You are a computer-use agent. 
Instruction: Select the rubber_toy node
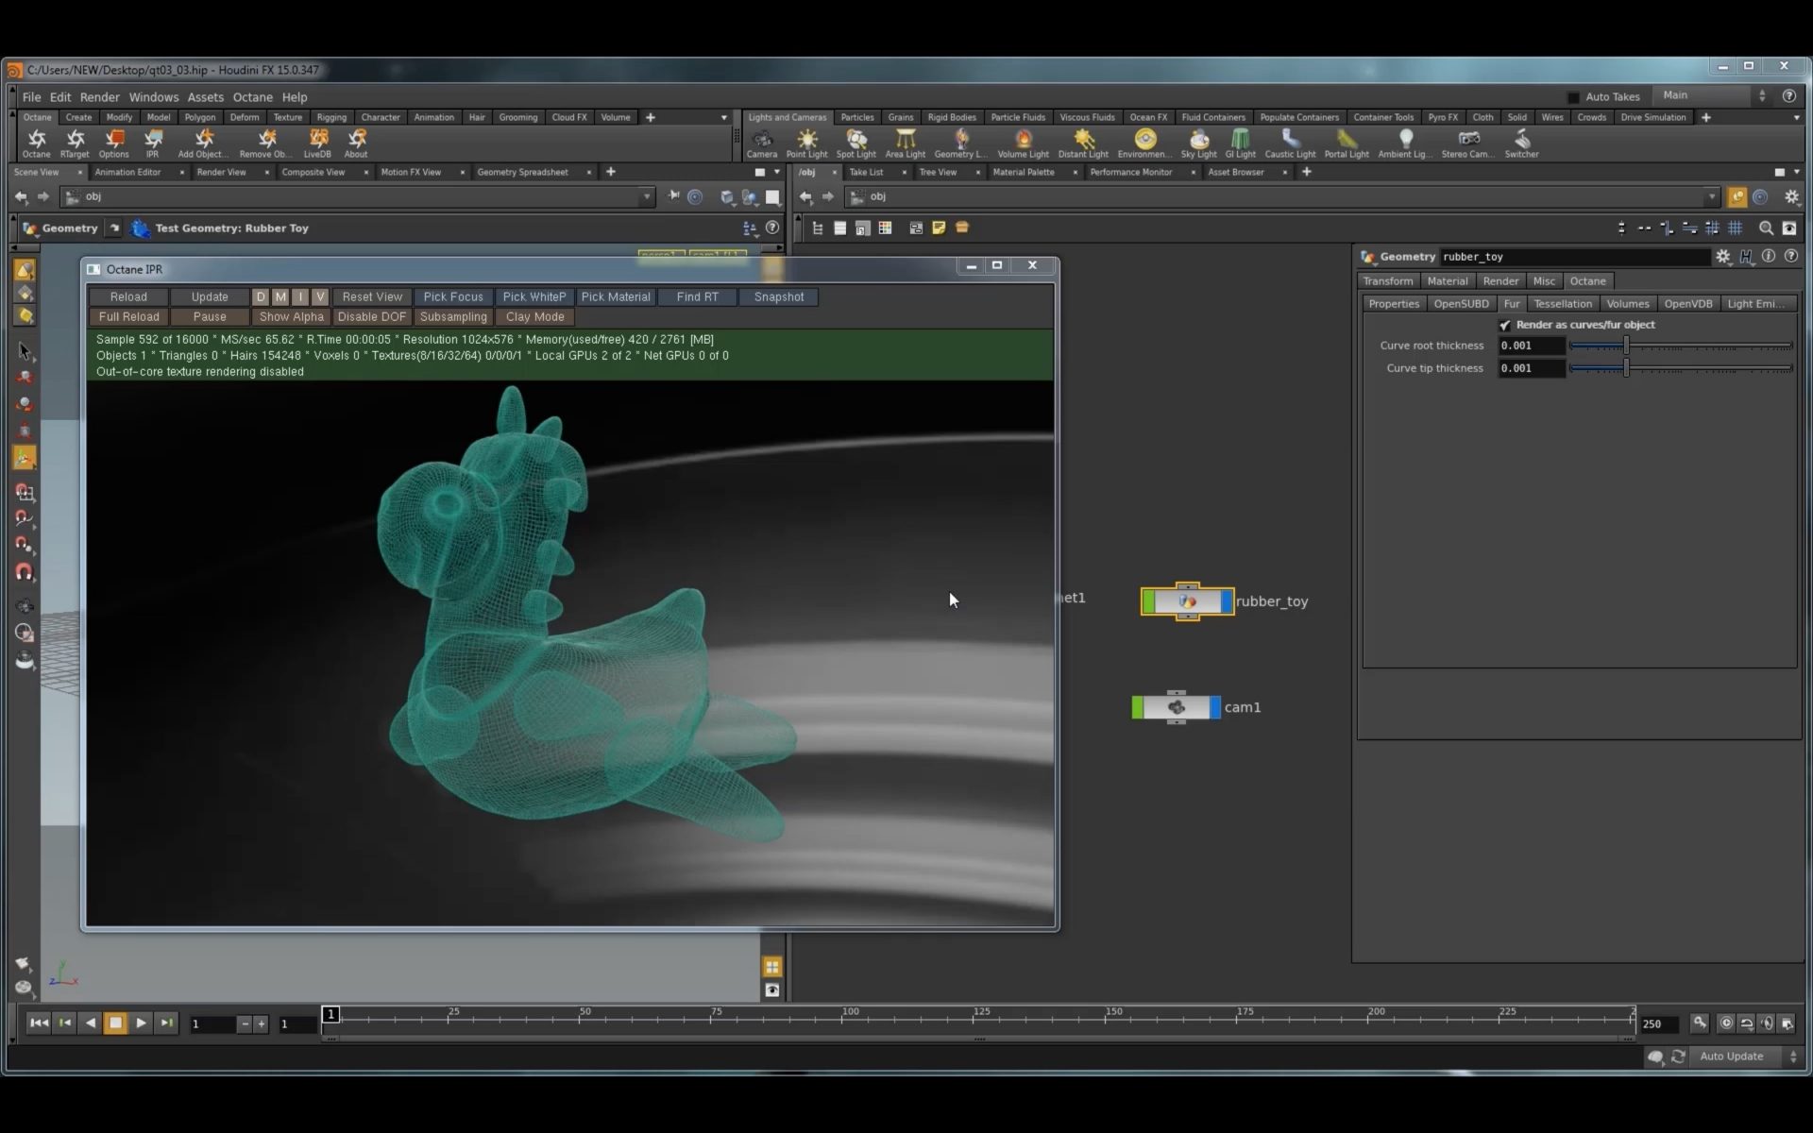(1187, 601)
